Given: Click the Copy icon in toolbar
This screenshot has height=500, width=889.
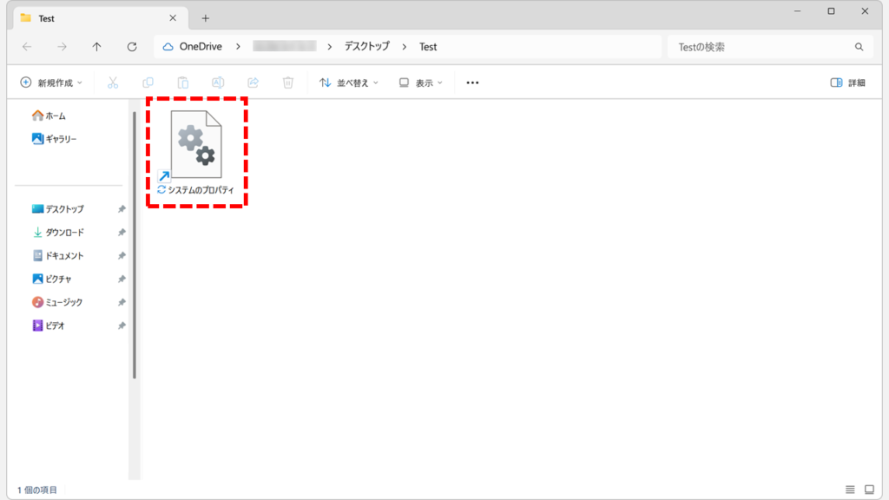Looking at the screenshot, I should (148, 82).
